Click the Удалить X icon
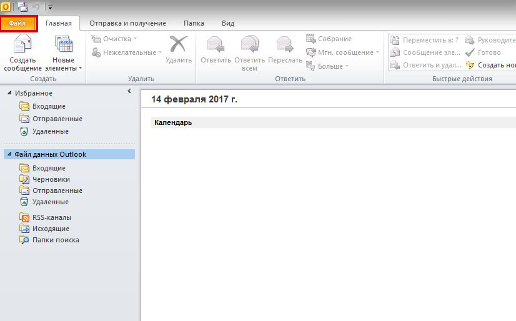516x321 pixels. [179, 45]
